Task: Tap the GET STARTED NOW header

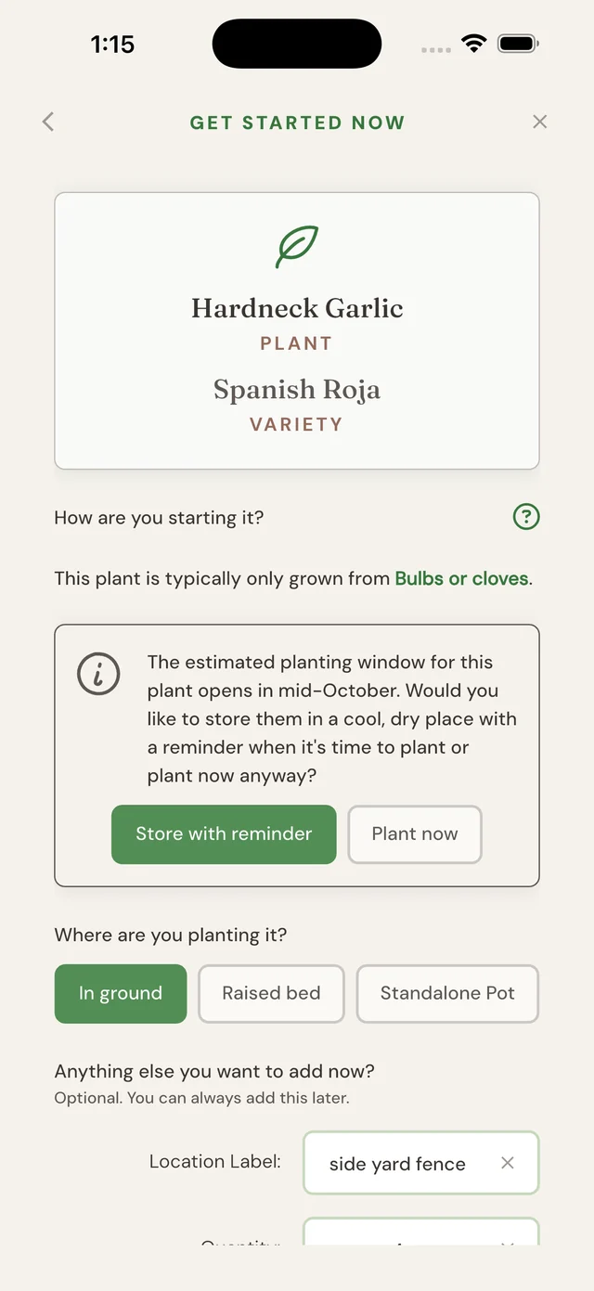Action: tap(297, 123)
